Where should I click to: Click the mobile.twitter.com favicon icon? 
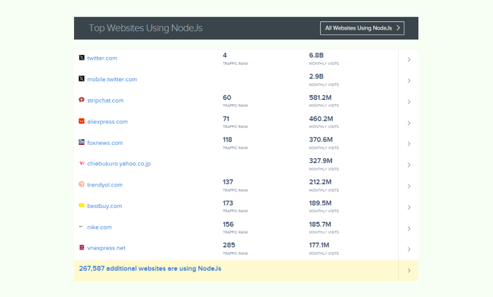[82, 79]
